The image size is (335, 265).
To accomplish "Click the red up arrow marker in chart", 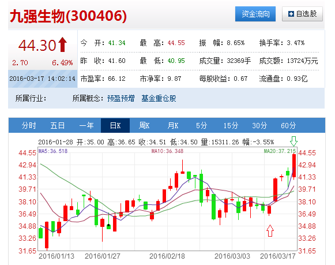I will (270, 230).
